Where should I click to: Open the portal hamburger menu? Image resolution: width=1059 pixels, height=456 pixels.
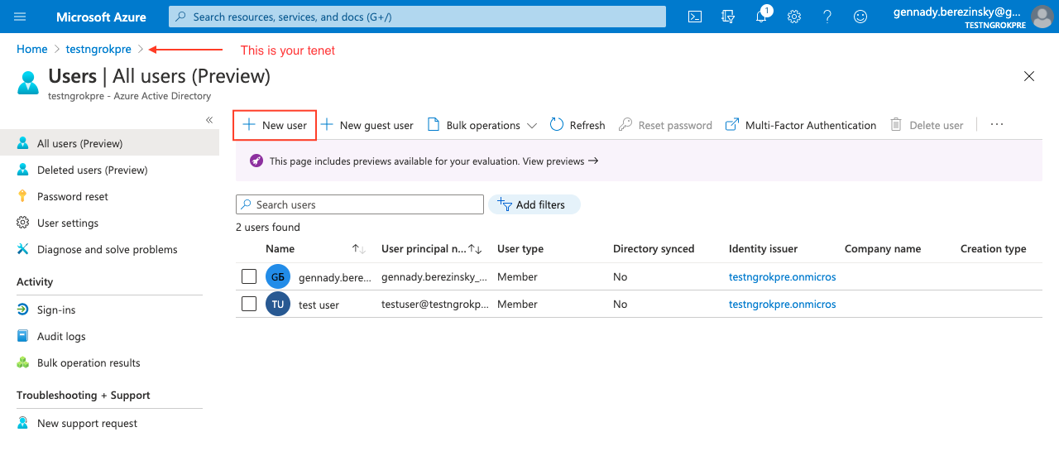coord(20,17)
